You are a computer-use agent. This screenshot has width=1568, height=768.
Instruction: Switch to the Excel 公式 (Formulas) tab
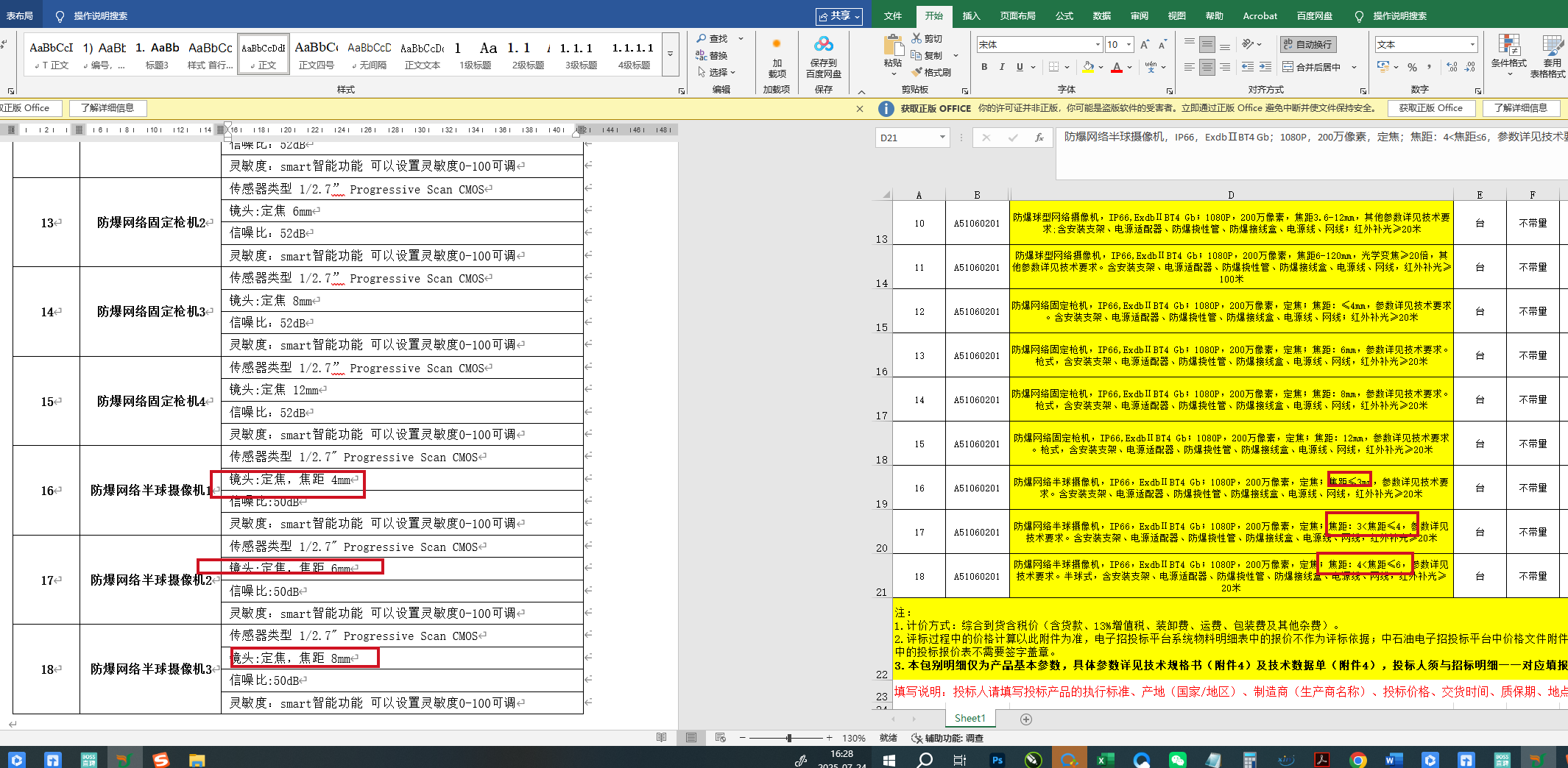click(1064, 15)
